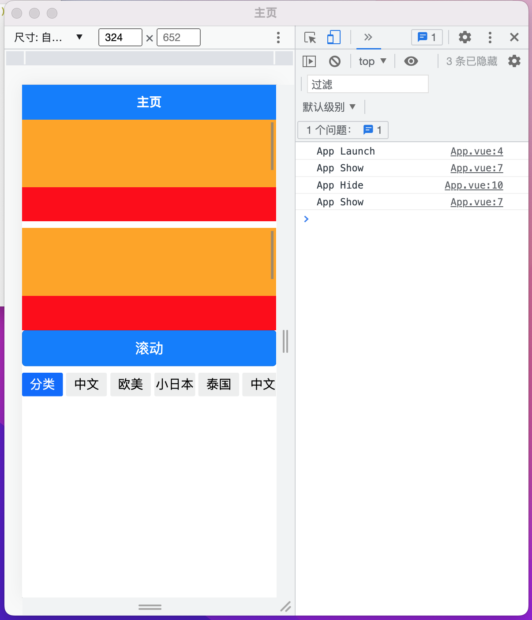The height and width of the screenshot is (620, 532).
Task: Edit the viewport width field 324
Action: (x=120, y=38)
